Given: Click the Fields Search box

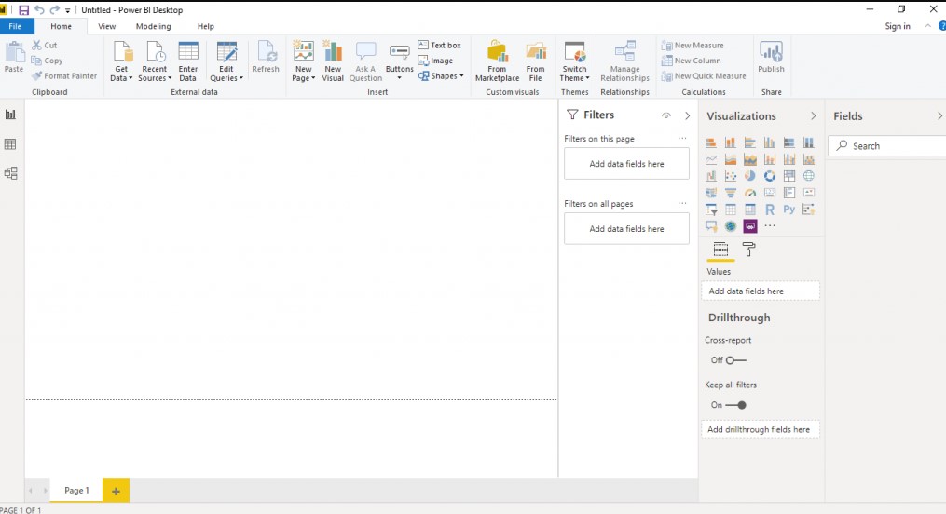Looking at the screenshot, I should click(890, 146).
